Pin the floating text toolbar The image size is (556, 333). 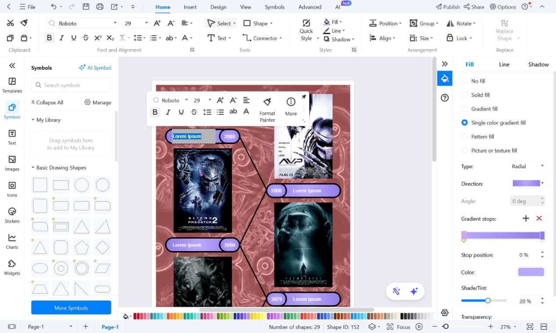pos(303,96)
